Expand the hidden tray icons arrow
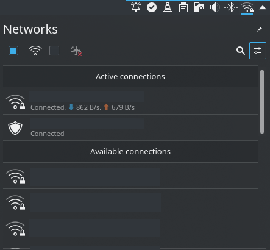Image resolution: width=270 pixels, height=250 pixels. pos(263,8)
